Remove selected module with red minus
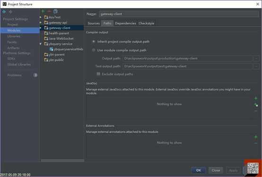Screen dimensions: 262x177 (x=49, y=11)
